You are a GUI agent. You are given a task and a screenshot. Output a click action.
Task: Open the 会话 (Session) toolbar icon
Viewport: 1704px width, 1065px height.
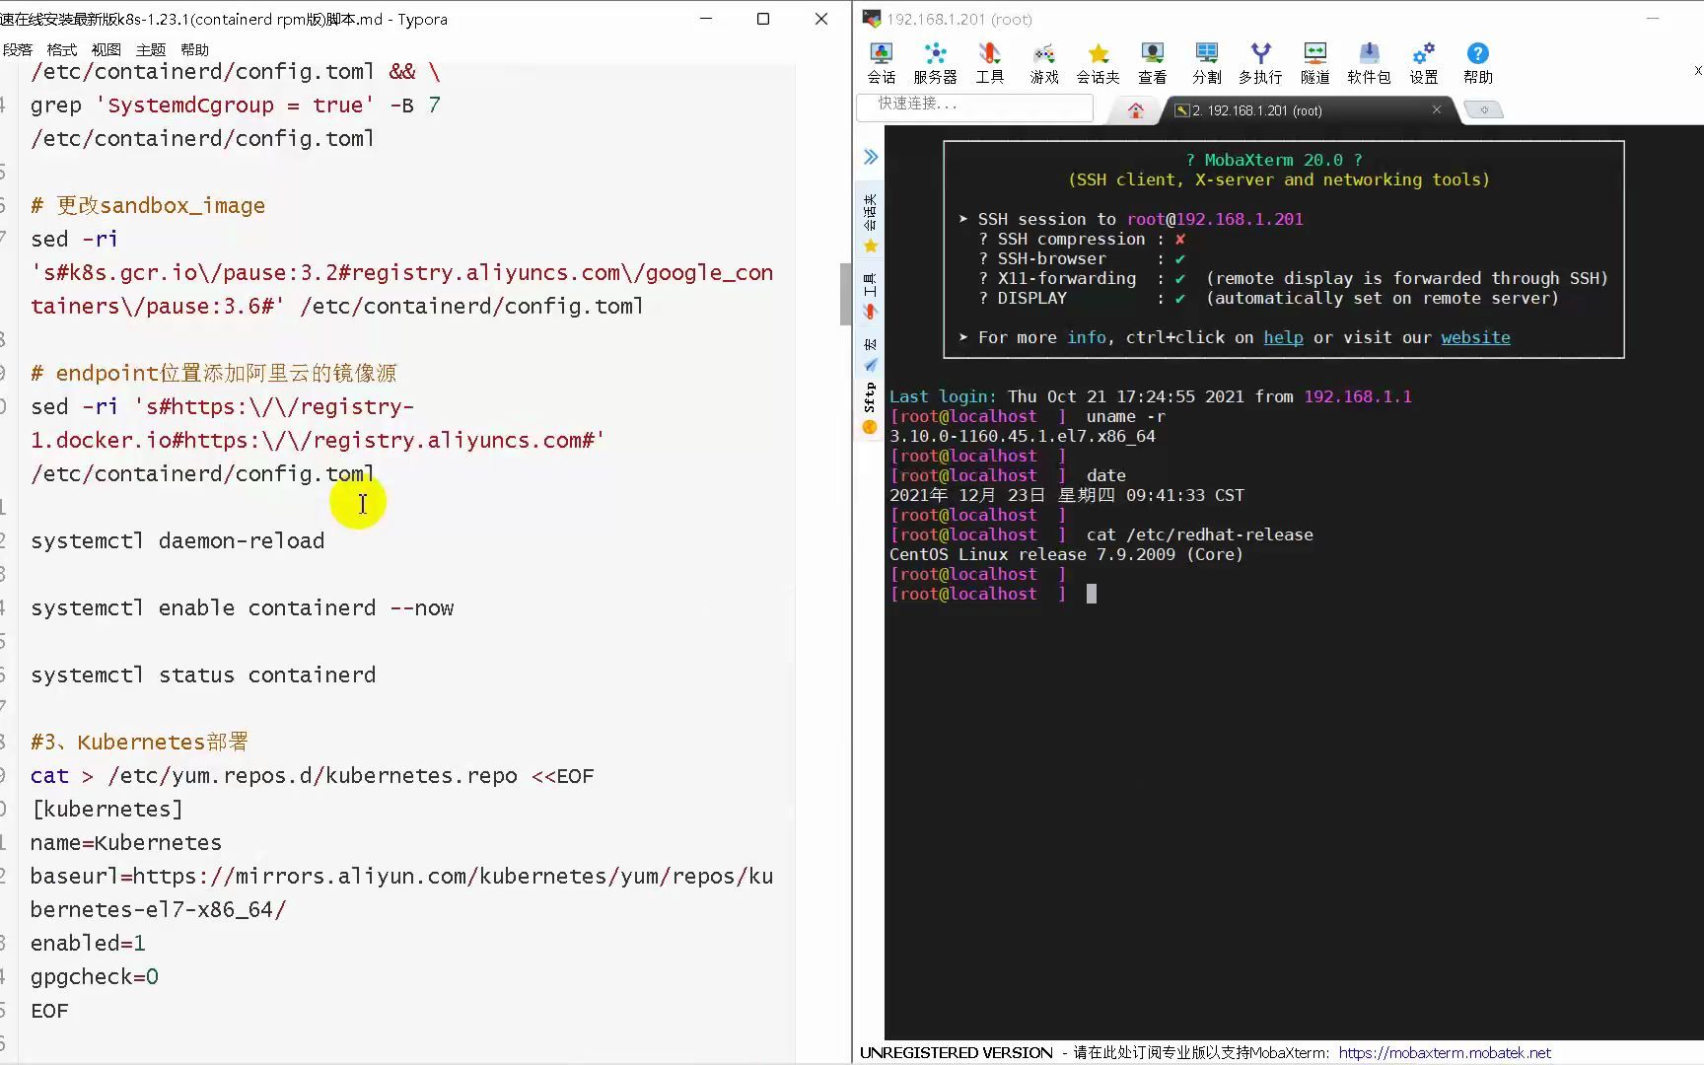[x=881, y=63]
